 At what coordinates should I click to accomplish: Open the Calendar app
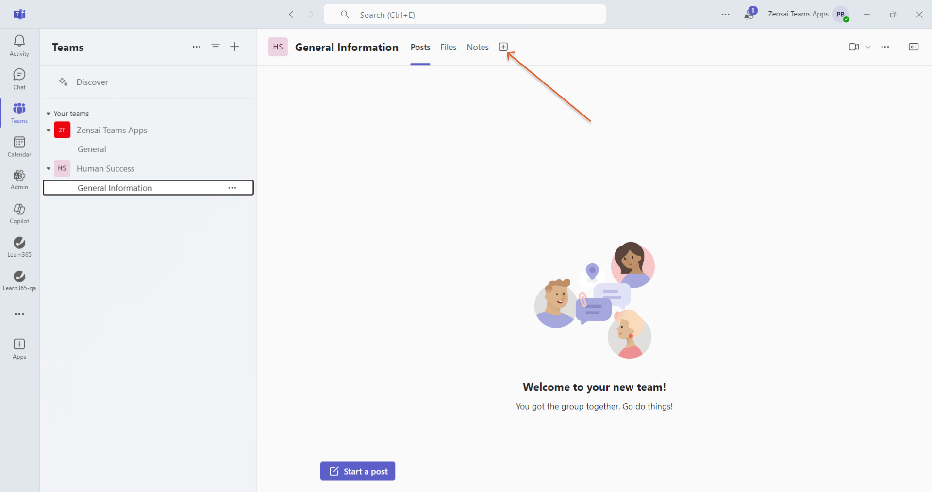tap(19, 146)
